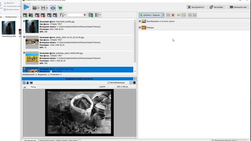Screen dimensions: 251x141
Task: Select the channels4_profile.jpg thumbnail in image list
Action: [32, 26]
